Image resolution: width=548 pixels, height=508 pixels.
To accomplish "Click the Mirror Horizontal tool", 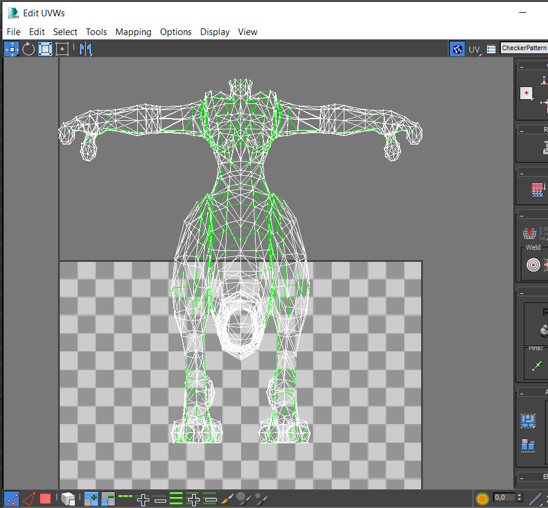I will pyautogui.click(x=86, y=50).
